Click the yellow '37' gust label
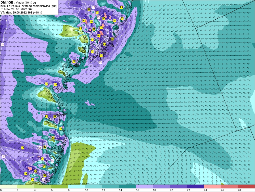 pos(99,35)
